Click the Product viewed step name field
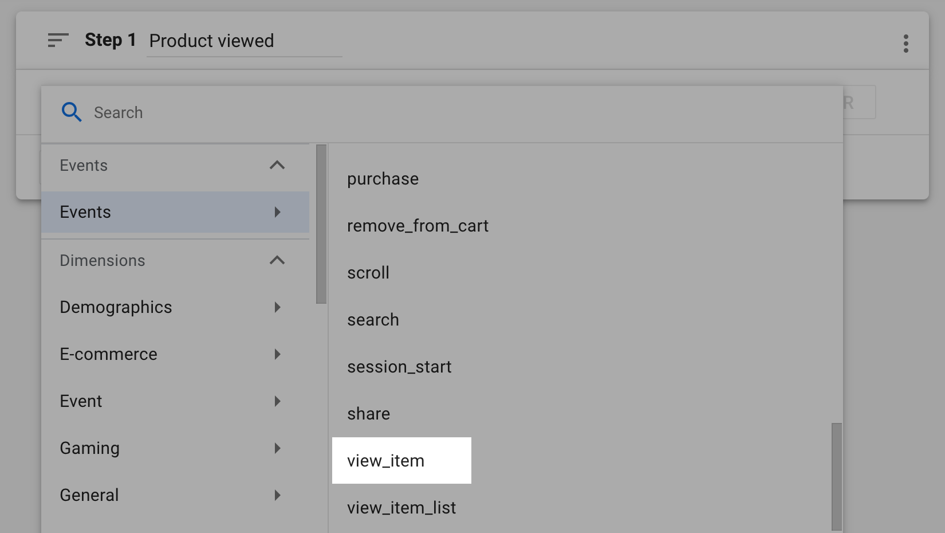945x533 pixels. coord(212,41)
